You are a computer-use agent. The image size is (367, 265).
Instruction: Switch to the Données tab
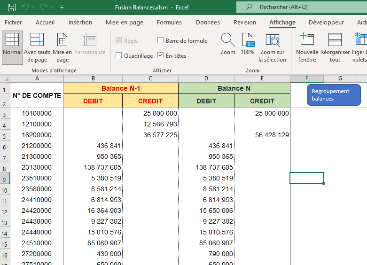click(x=208, y=22)
